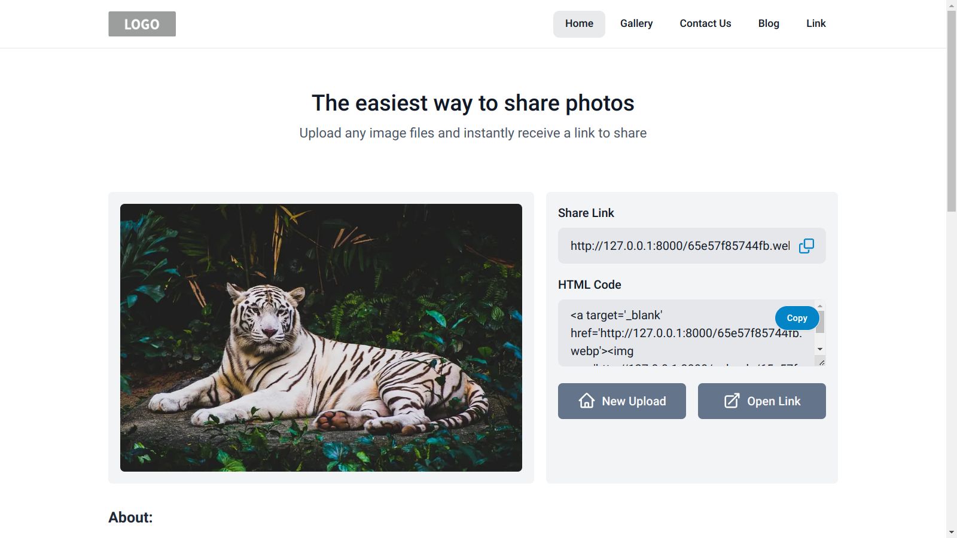
Task: Click the HTML code box scrollbar thumb
Action: click(820, 322)
